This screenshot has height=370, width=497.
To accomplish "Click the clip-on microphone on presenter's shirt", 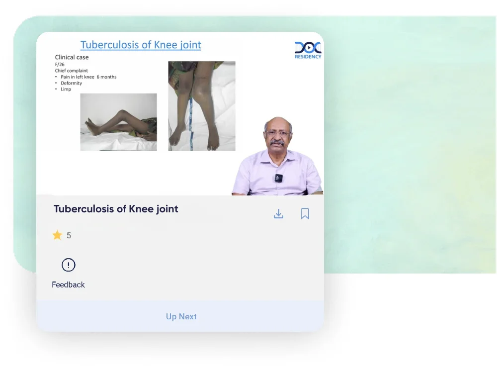I will pyautogui.click(x=278, y=178).
